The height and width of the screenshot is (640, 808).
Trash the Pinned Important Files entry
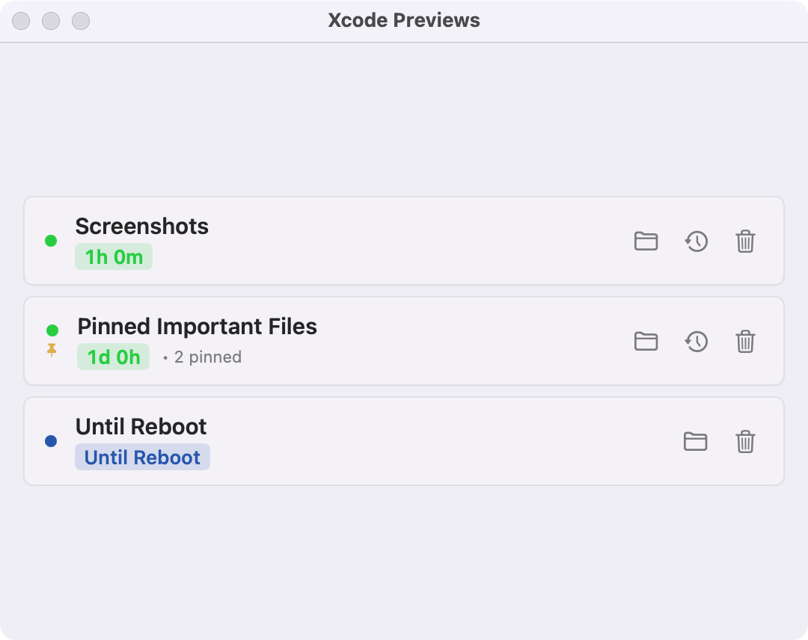coord(745,342)
